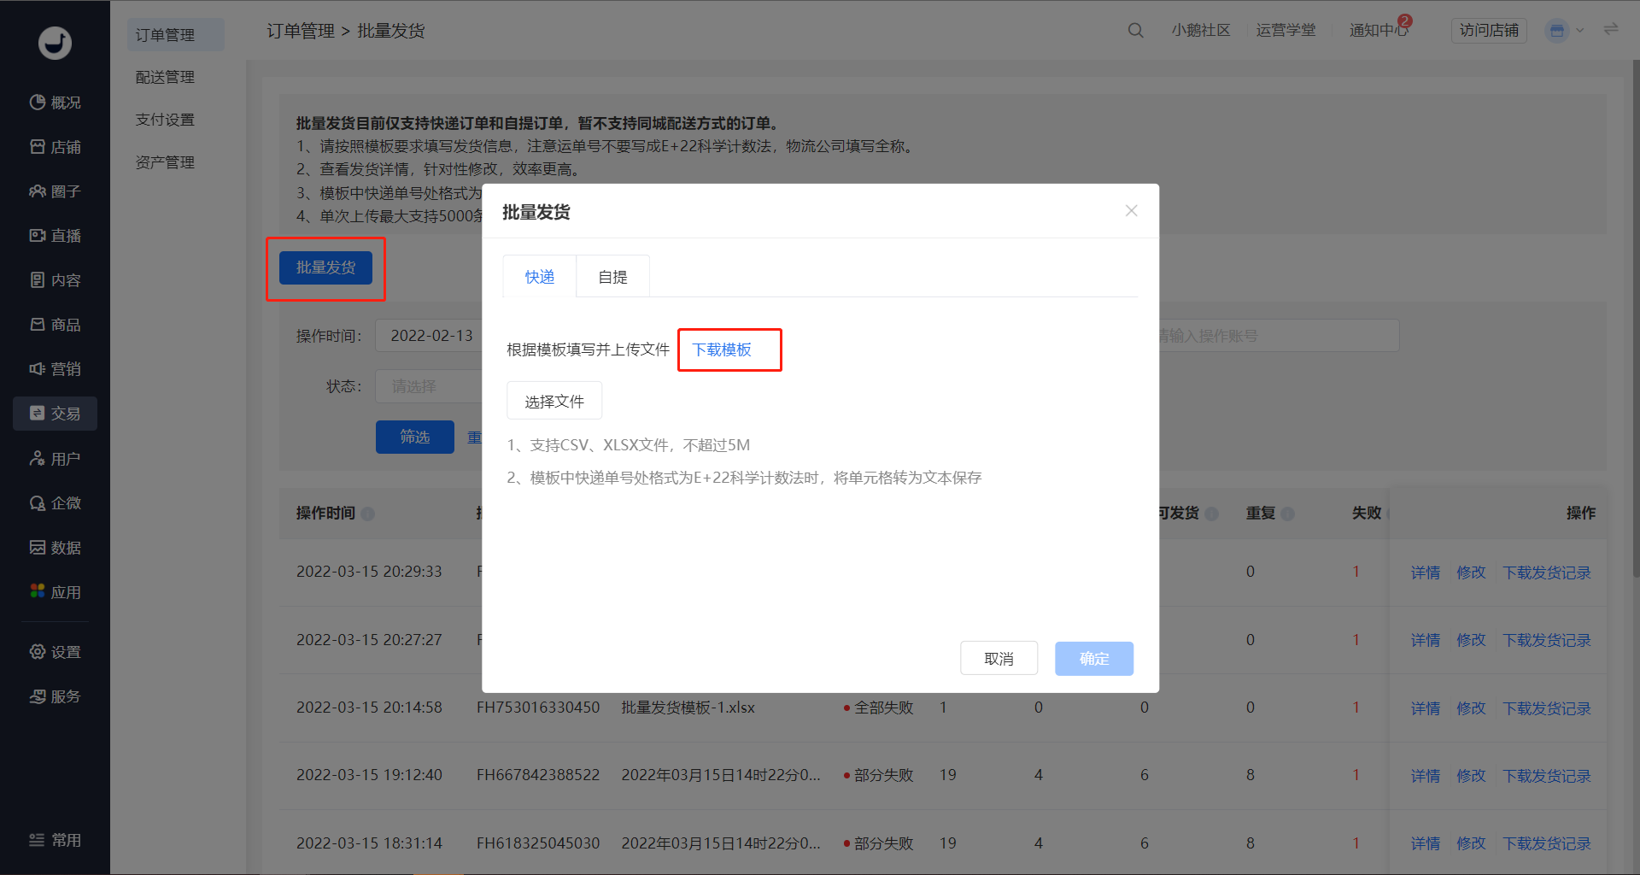Click 下载模板 link

coord(722,349)
